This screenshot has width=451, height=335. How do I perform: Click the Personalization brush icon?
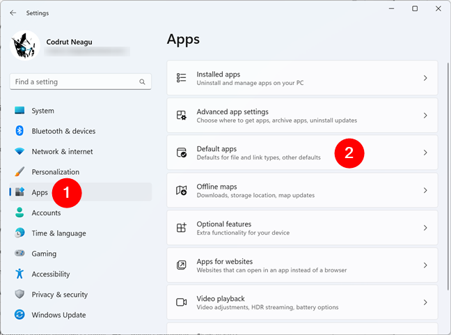tap(19, 171)
